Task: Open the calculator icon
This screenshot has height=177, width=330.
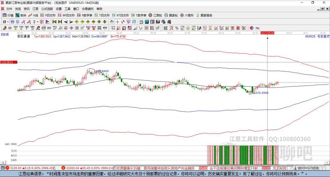Action: pos(147,22)
